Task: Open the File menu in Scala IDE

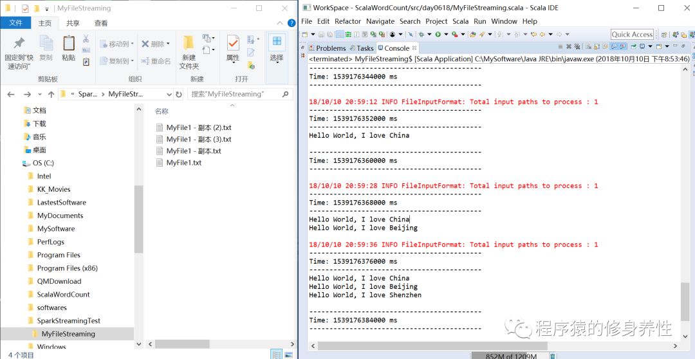Action: click(306, 21)
